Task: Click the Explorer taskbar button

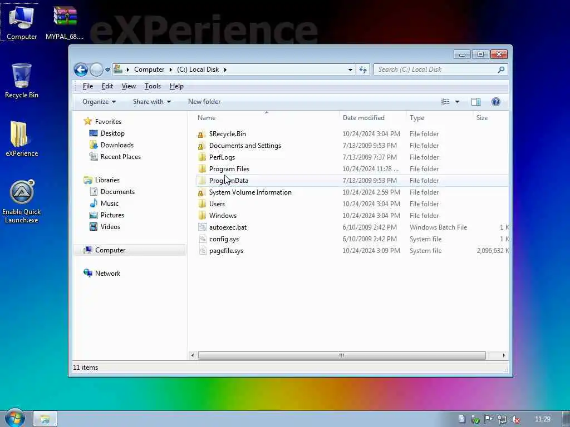Action: click(45, 419)
